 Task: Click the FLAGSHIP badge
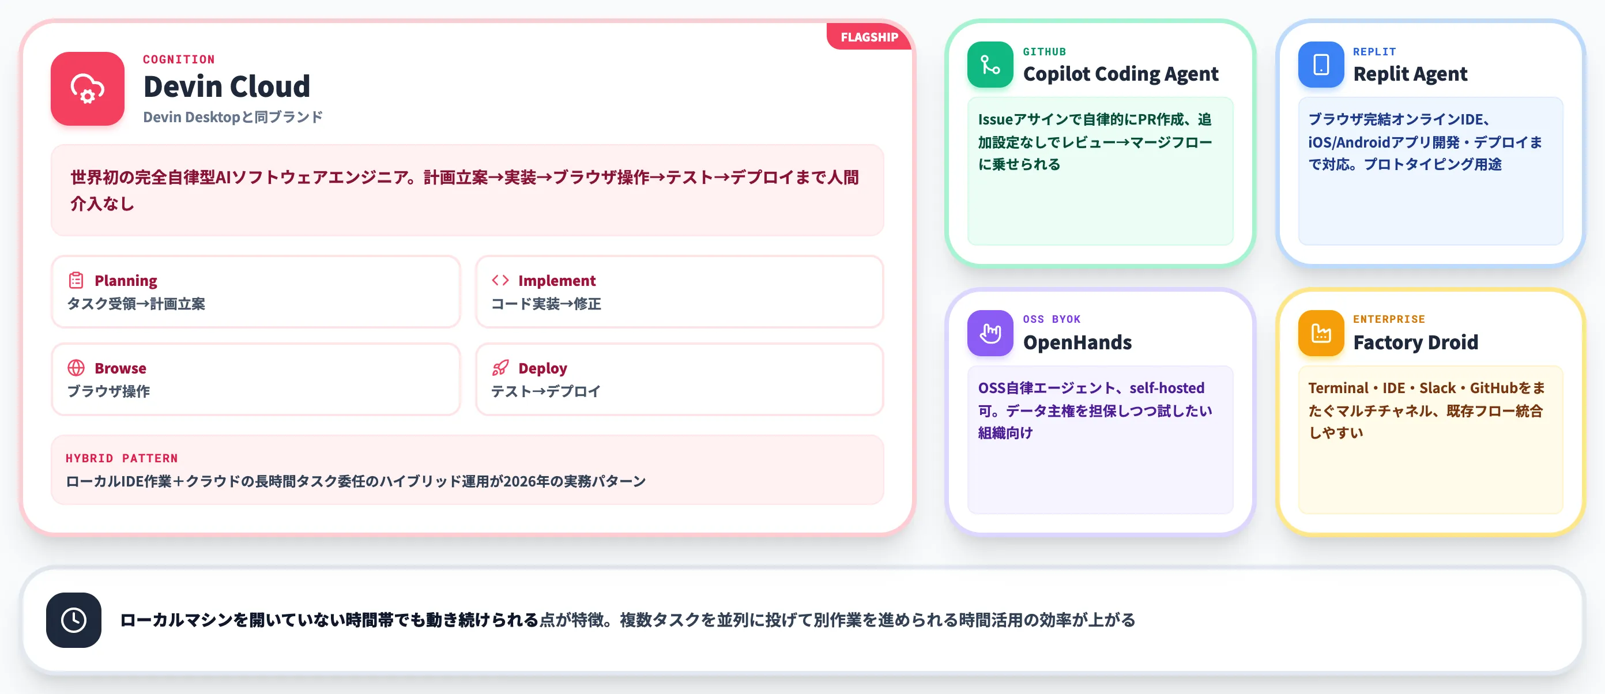tap(869, 37)
